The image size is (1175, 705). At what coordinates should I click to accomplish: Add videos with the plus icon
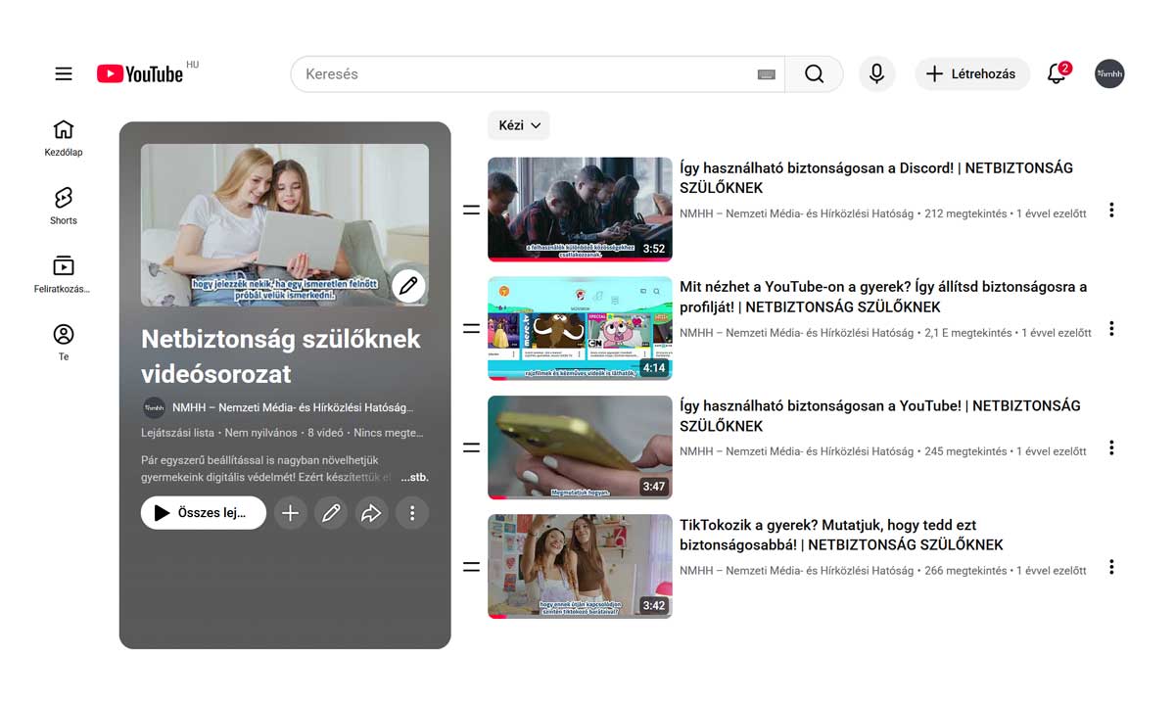290,513
